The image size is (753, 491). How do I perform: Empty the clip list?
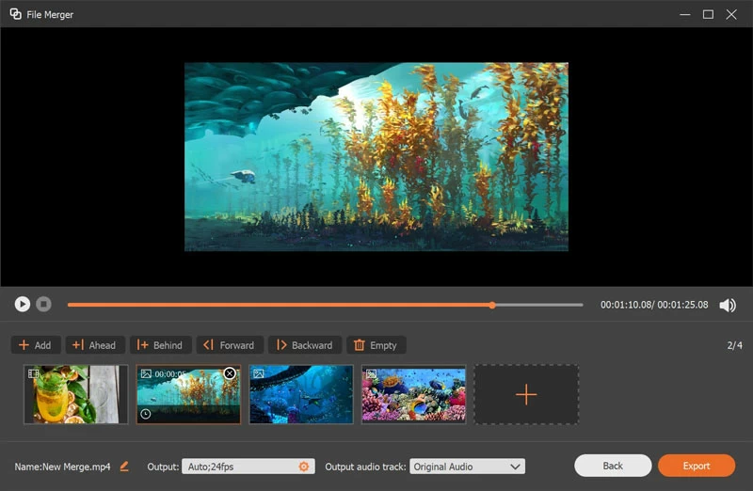click(376, 345)
